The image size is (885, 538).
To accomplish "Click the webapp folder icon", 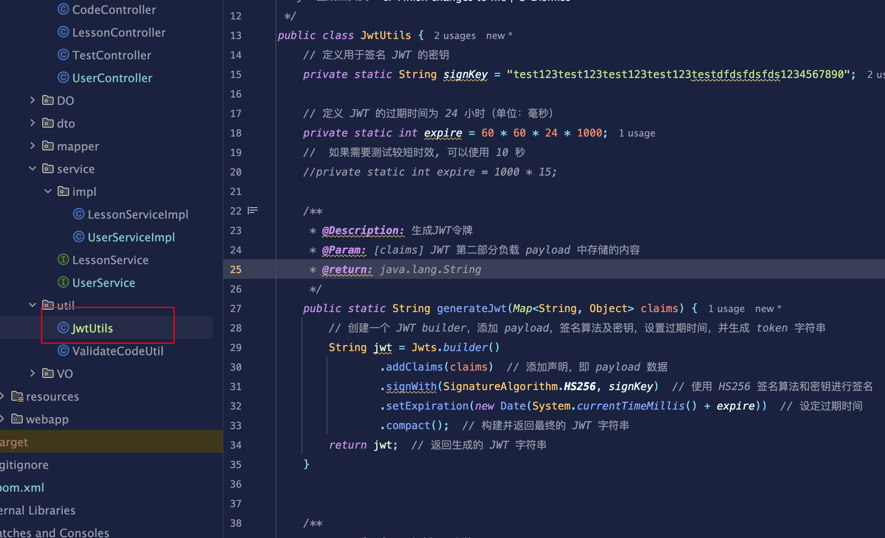I will (x=17, y=419).
